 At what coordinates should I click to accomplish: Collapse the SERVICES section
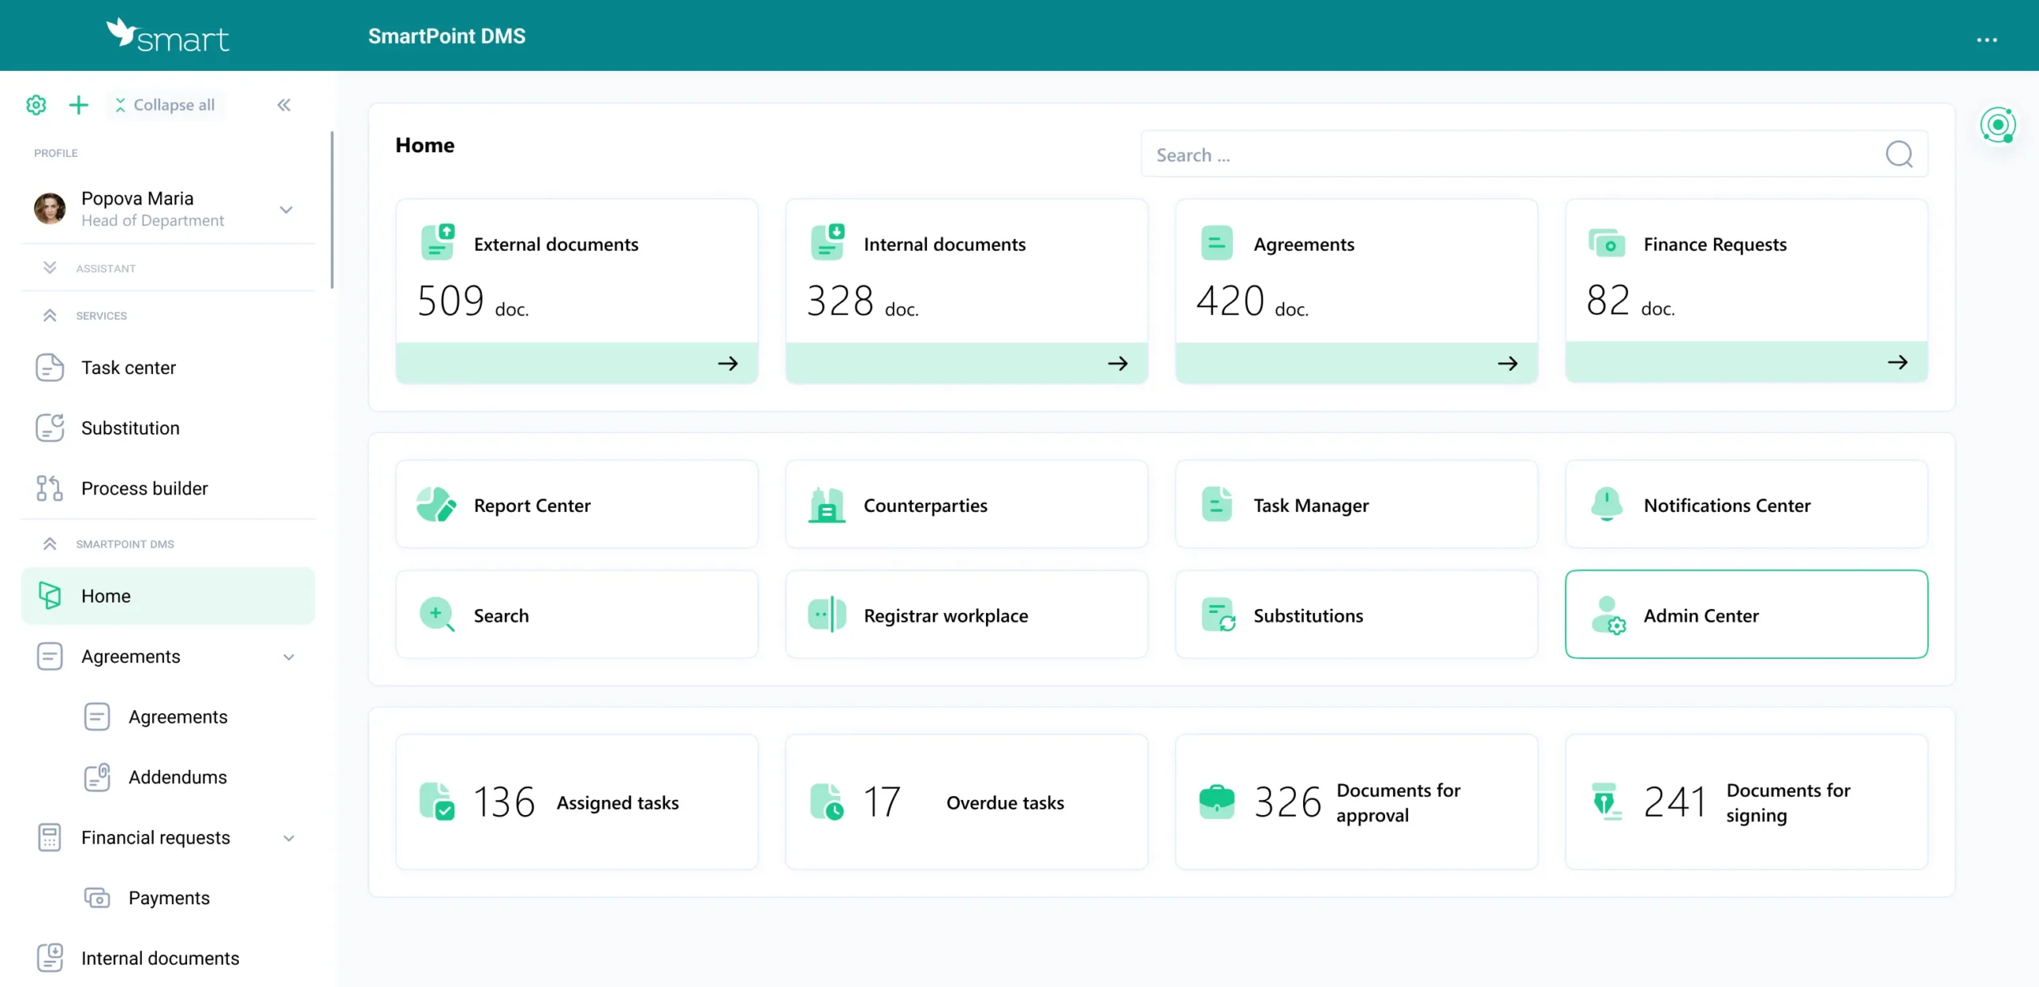tap(50, 315)
